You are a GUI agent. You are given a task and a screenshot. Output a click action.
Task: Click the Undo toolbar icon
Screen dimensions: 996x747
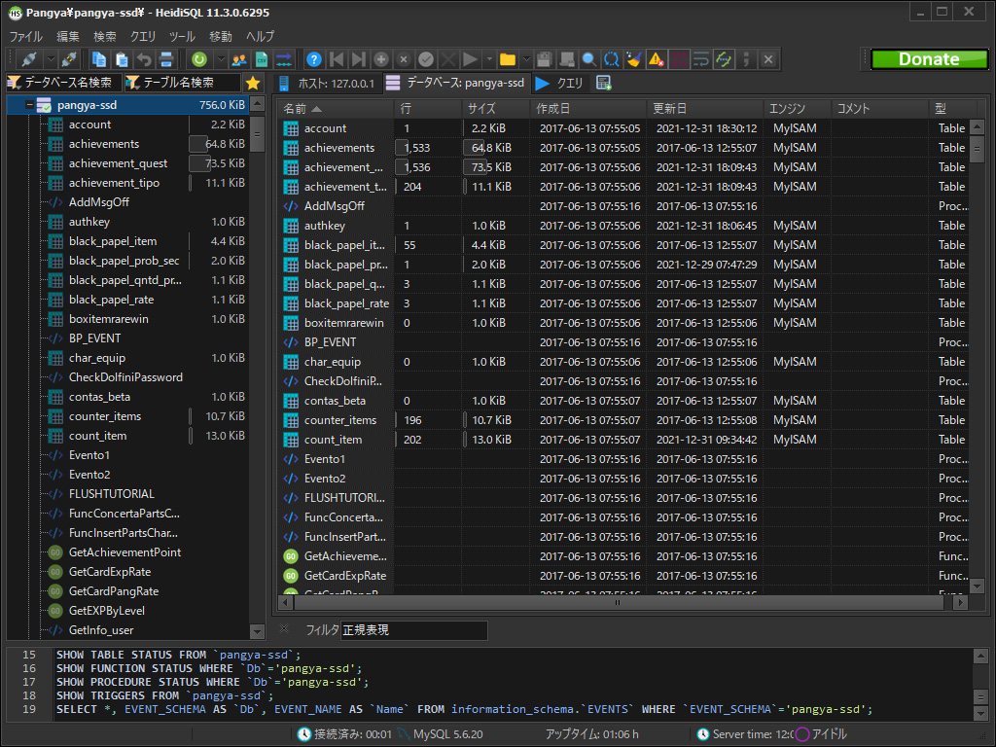[144, 59]
